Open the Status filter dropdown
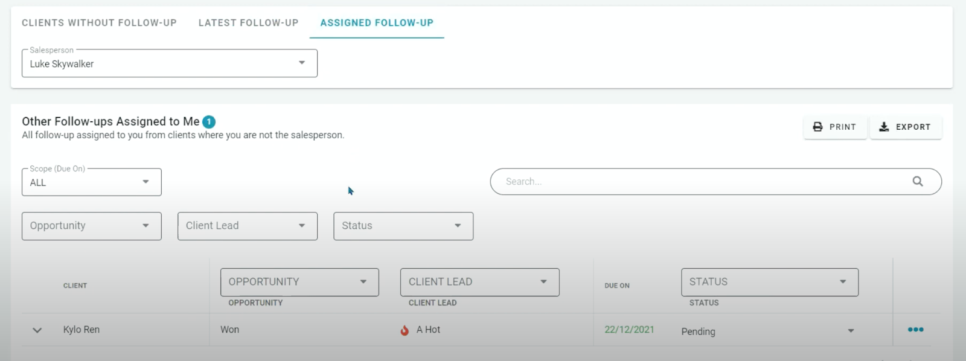This screenshot has height=361, width=966. click(403, 226)
